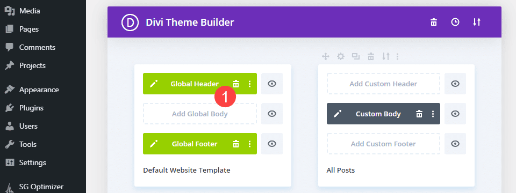The image size is (516, 193).
Task: Toggle Custom Body visibility eye
Action: click(x=455, y=114)
